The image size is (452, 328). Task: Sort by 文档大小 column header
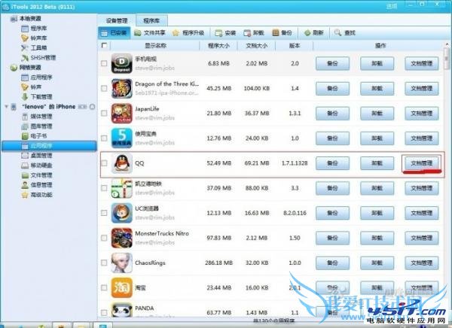tap(257, 45)
